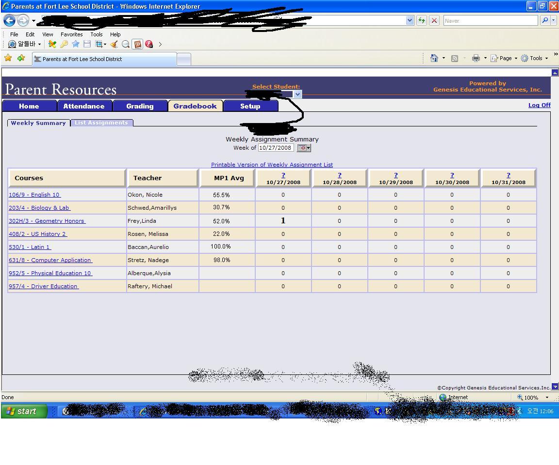Switch to the List Assignments sub-tab

101,123
